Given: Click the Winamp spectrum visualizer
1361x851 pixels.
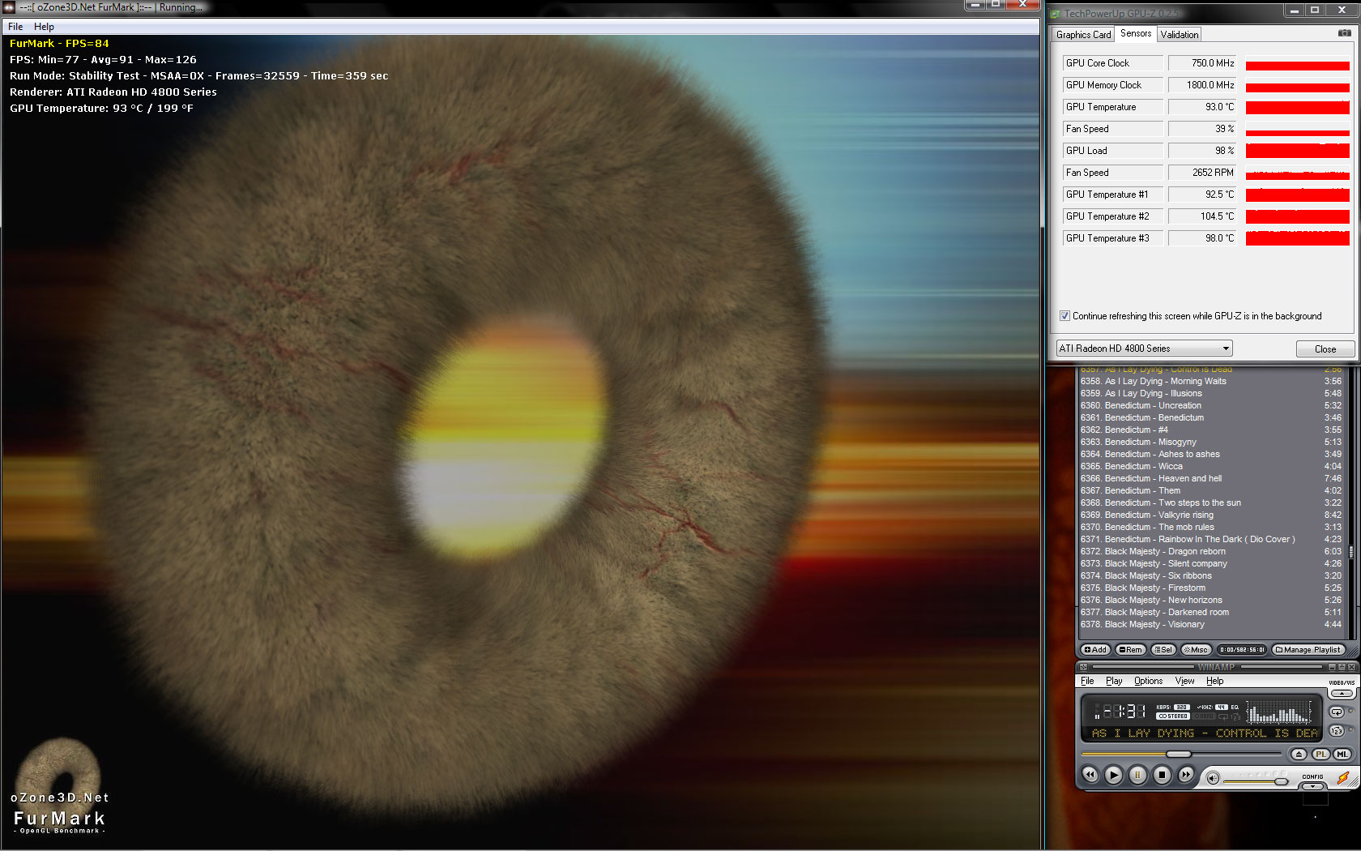Looking at the screenshot, I should coord(1279,713).
